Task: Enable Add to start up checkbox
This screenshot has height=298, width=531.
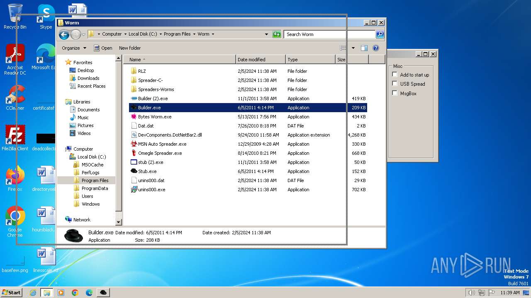Action: click(x=395, y=74)
